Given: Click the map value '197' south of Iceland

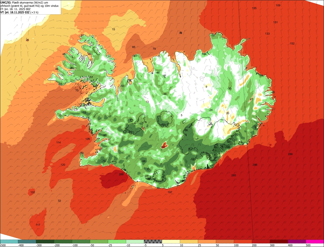Looking at the screenshot, I should coord(170,192).
